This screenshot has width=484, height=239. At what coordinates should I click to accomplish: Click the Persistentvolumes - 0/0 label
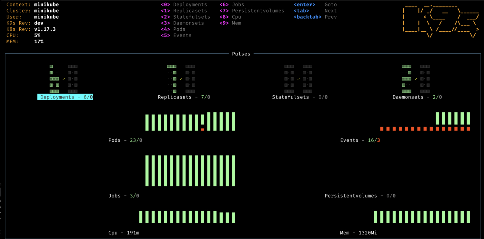[x=360, y=196]
